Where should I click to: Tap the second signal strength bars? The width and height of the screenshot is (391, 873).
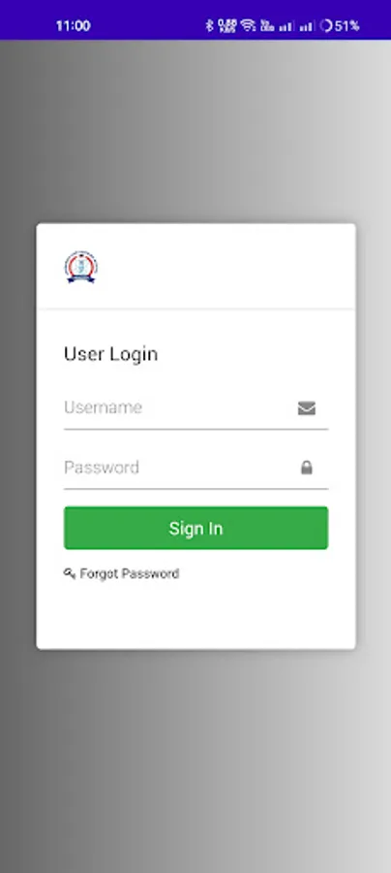[x=307, y=25]
